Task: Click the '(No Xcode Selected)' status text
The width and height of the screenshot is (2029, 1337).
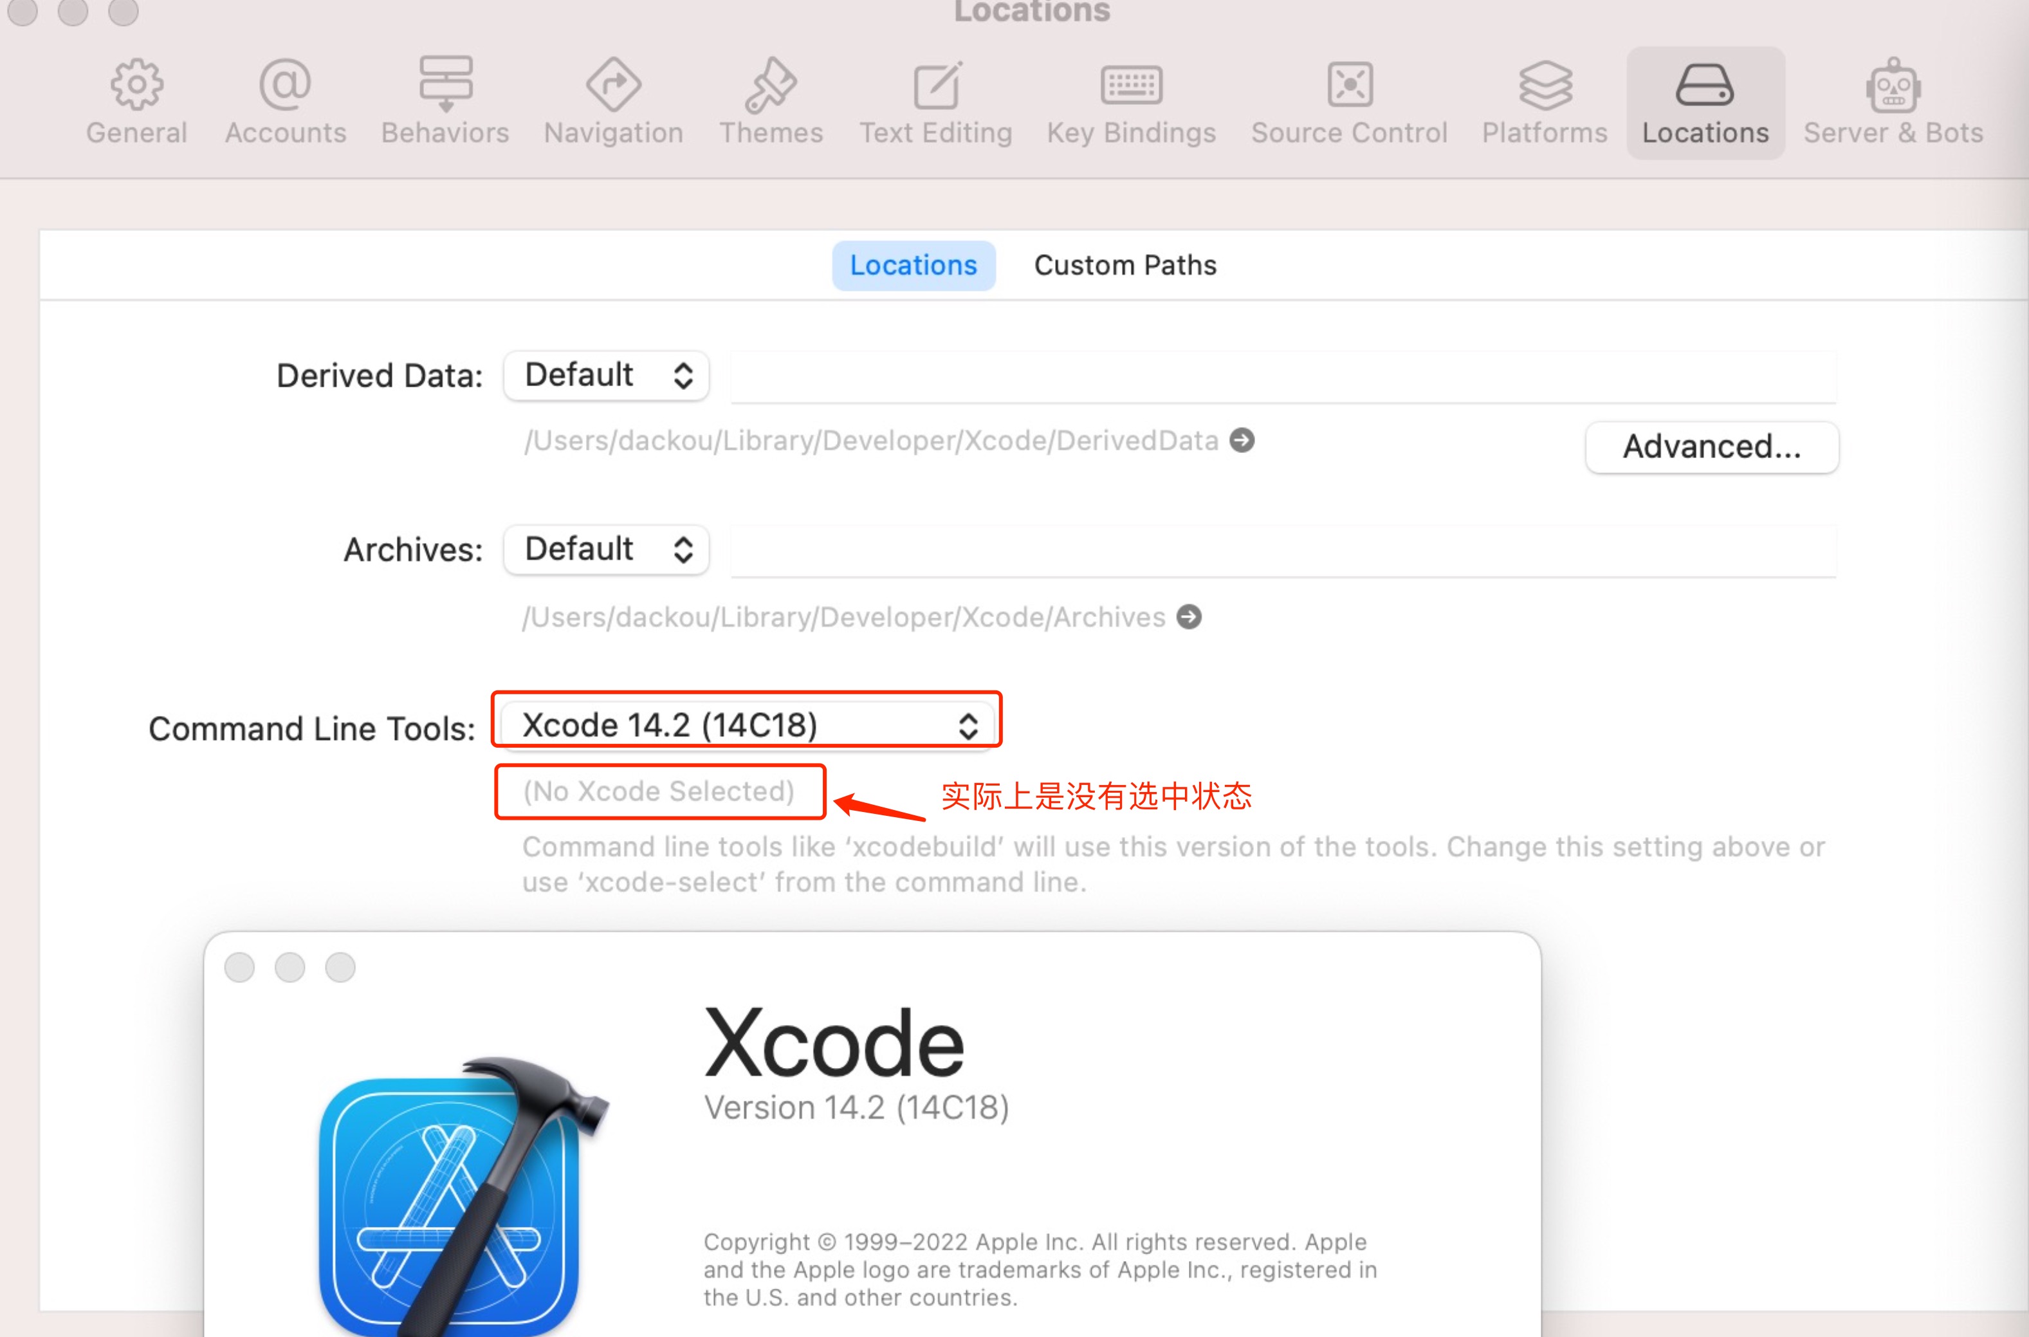Action: tap(659, 791)
